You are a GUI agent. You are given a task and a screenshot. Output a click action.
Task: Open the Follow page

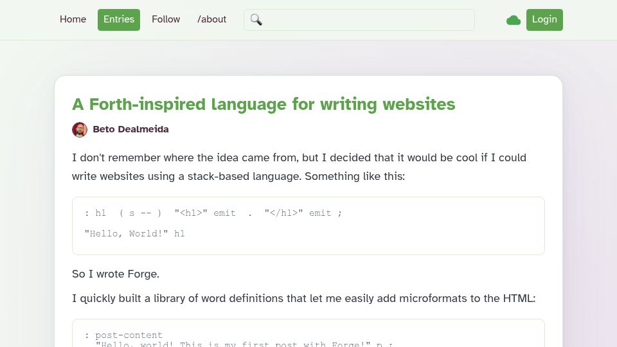coord(166,19)
